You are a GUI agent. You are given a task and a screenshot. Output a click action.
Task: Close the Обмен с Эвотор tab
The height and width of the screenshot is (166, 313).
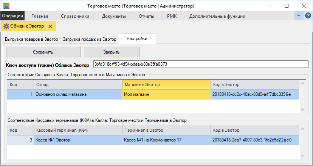tap(50, 26)
